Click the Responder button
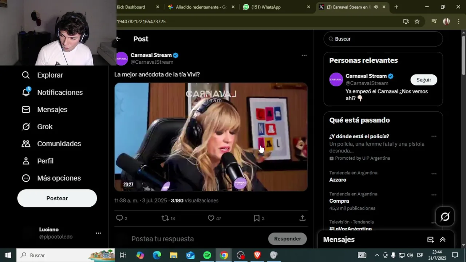Viewport: 466px width, 262px height. [288, 239]
